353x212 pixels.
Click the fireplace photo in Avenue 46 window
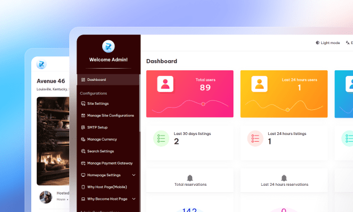click(x=53, y=141)
